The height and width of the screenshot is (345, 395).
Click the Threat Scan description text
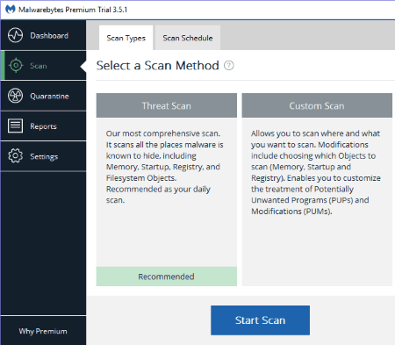coord(164,167)
